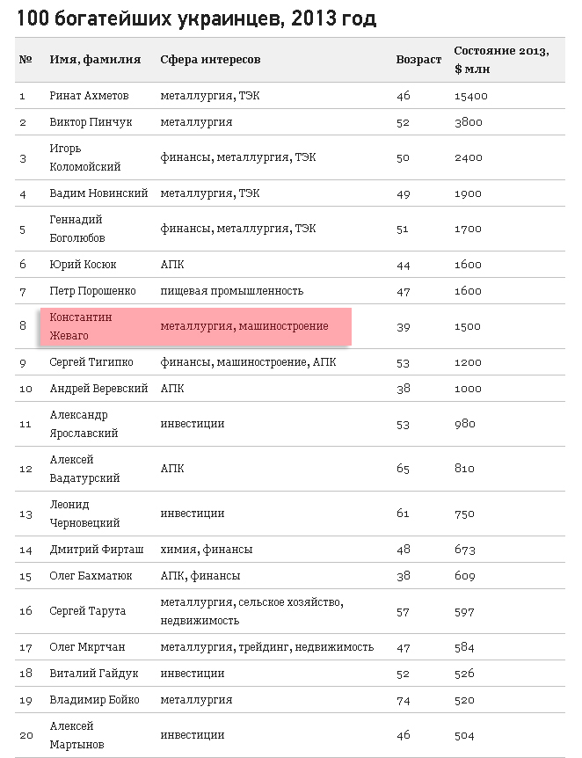Select Владимир Бойко's age value 74

403,701
